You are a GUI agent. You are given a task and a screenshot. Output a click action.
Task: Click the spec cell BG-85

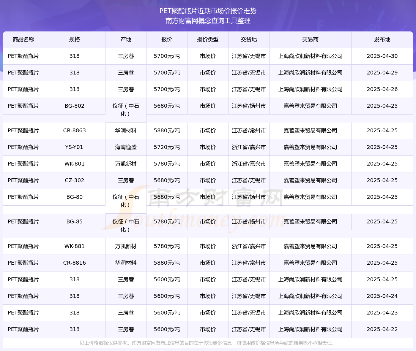[x=75, y=222]
